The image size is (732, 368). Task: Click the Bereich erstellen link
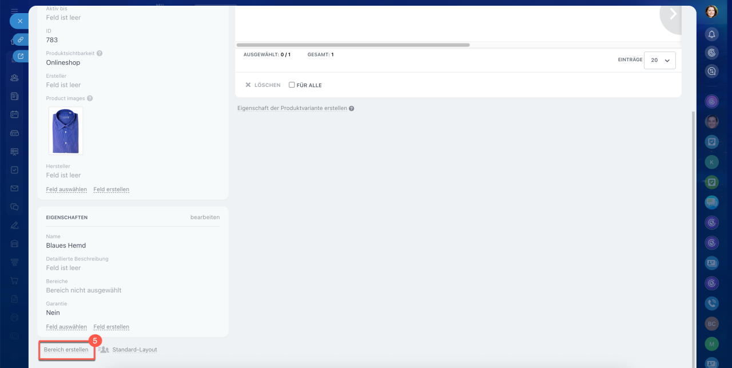pos(66,350)
